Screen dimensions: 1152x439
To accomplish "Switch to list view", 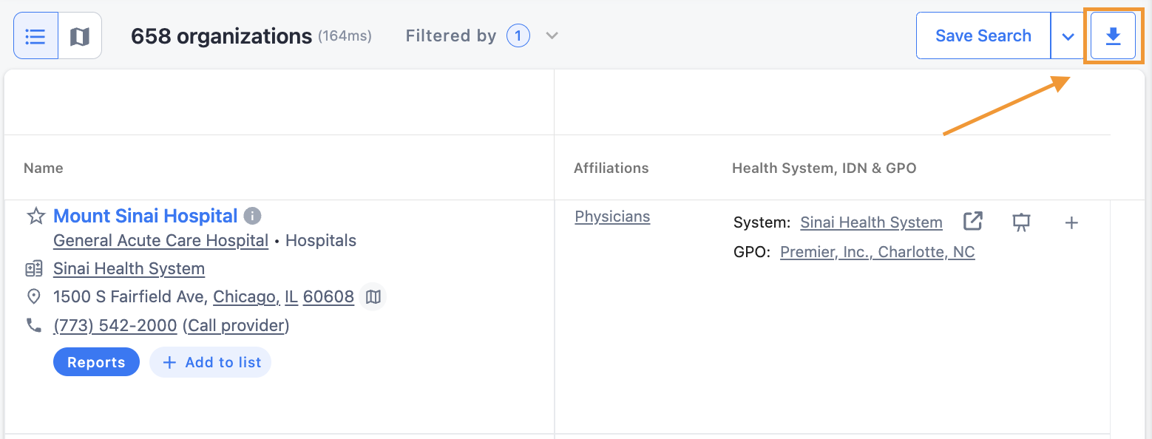I will [35, 35].
